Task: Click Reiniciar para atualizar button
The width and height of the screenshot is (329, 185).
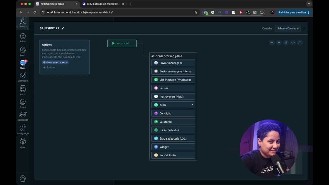Action: (x=294, y=12)
